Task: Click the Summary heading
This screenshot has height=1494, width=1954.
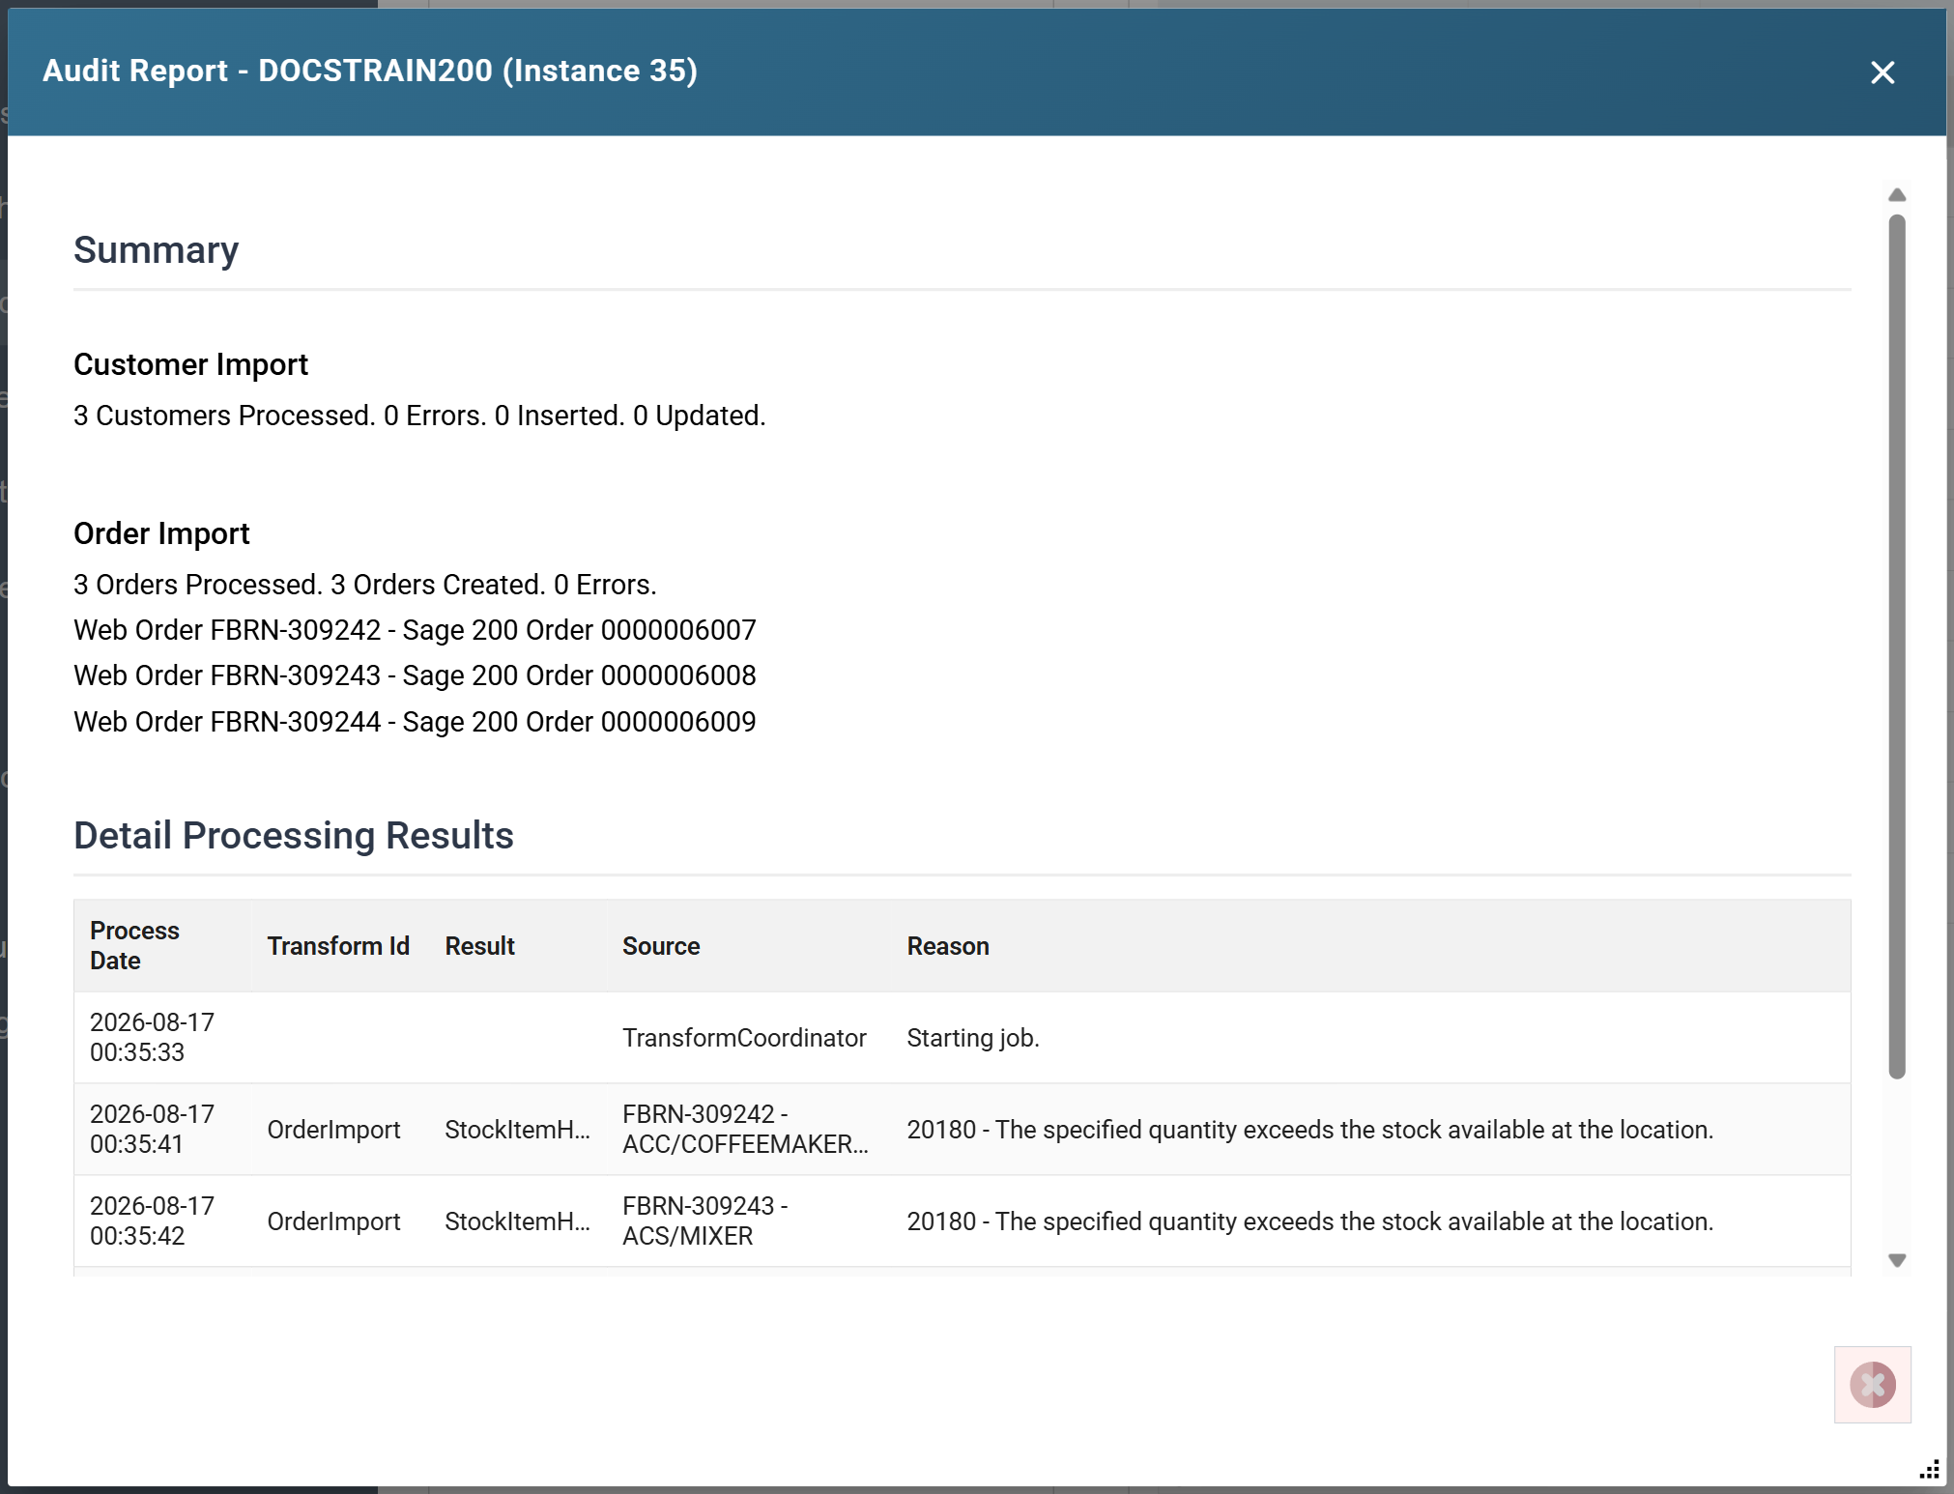Action: click(156, 250)
